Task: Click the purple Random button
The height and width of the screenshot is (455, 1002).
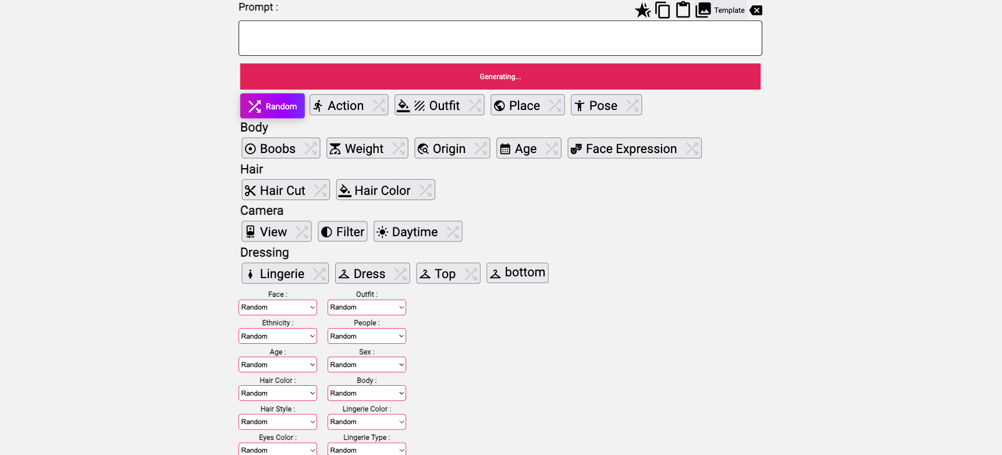Action: (272, 106)
